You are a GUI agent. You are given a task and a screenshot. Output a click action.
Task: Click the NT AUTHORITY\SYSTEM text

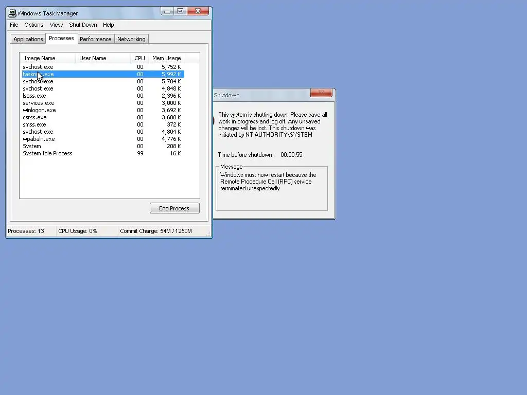[278, 135]
